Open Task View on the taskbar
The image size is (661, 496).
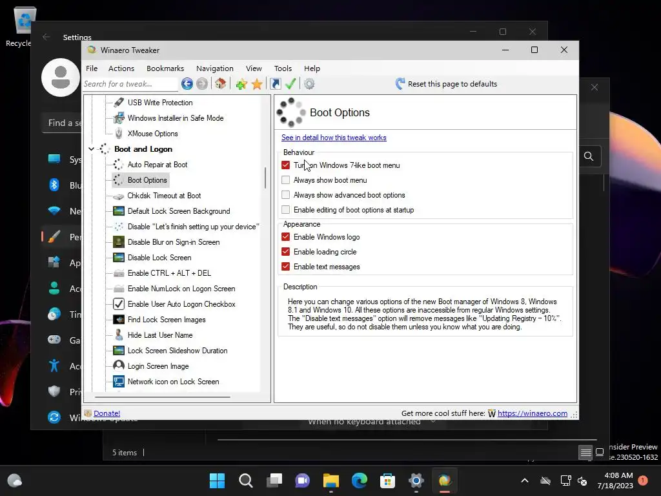(274, 480)
